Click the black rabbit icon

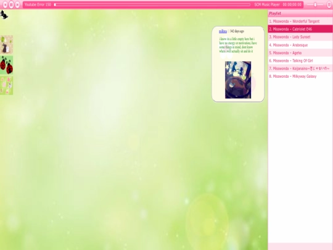pyautogui.click(x=4, y=14)
